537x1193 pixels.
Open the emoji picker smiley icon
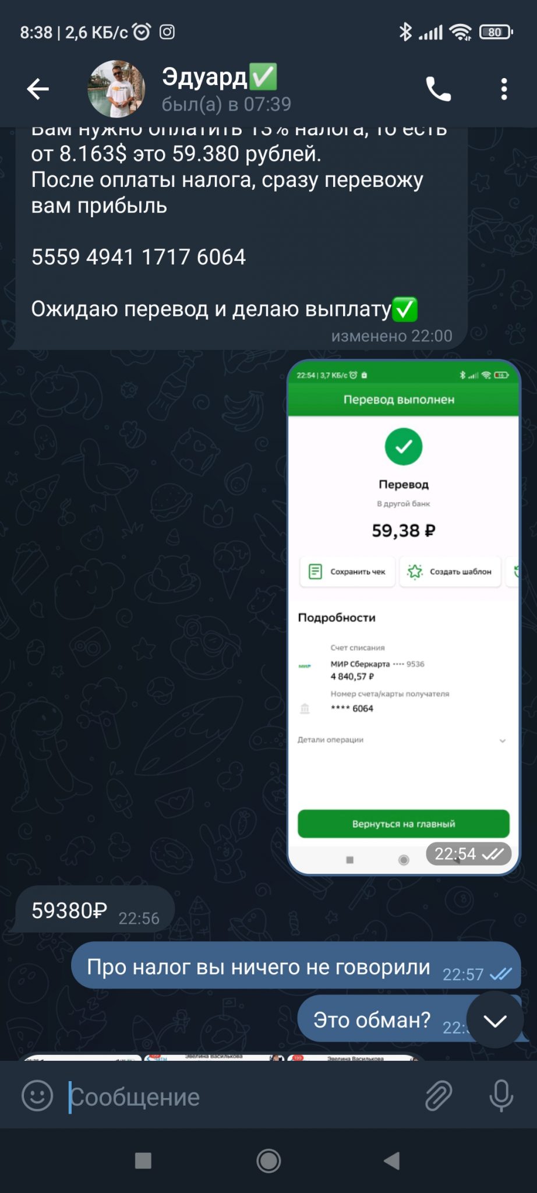pos(37,1096)
